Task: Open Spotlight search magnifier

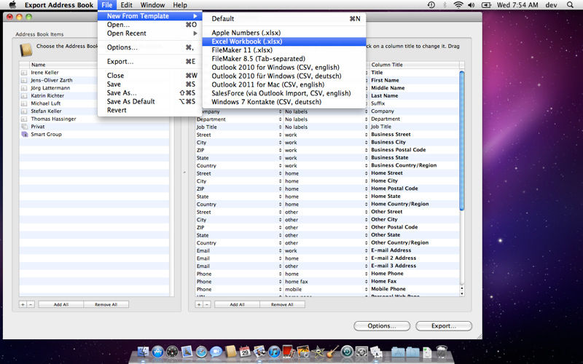Action: [x=570, y=5]
